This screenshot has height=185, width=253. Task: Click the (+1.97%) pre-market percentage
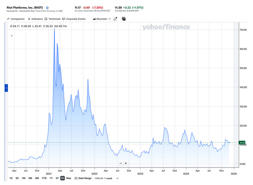138,8
